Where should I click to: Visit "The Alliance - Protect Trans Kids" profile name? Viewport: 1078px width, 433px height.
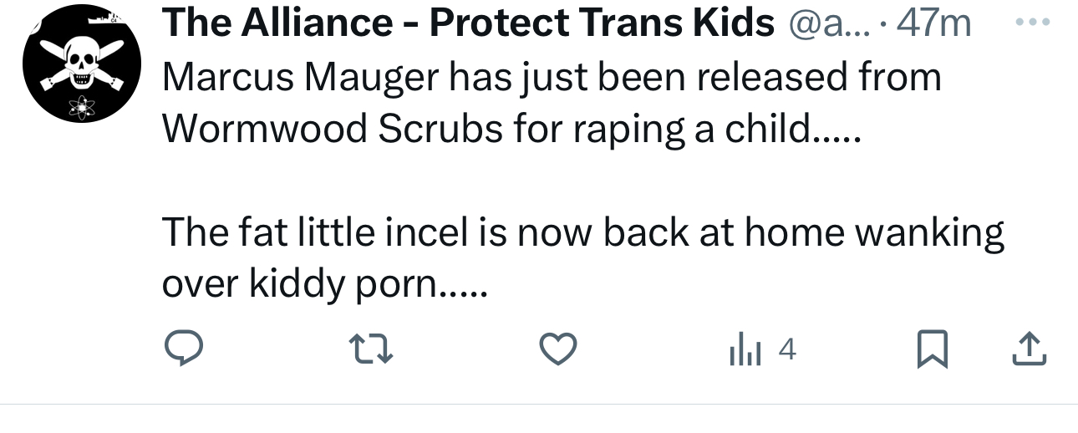tap(468, 23)
